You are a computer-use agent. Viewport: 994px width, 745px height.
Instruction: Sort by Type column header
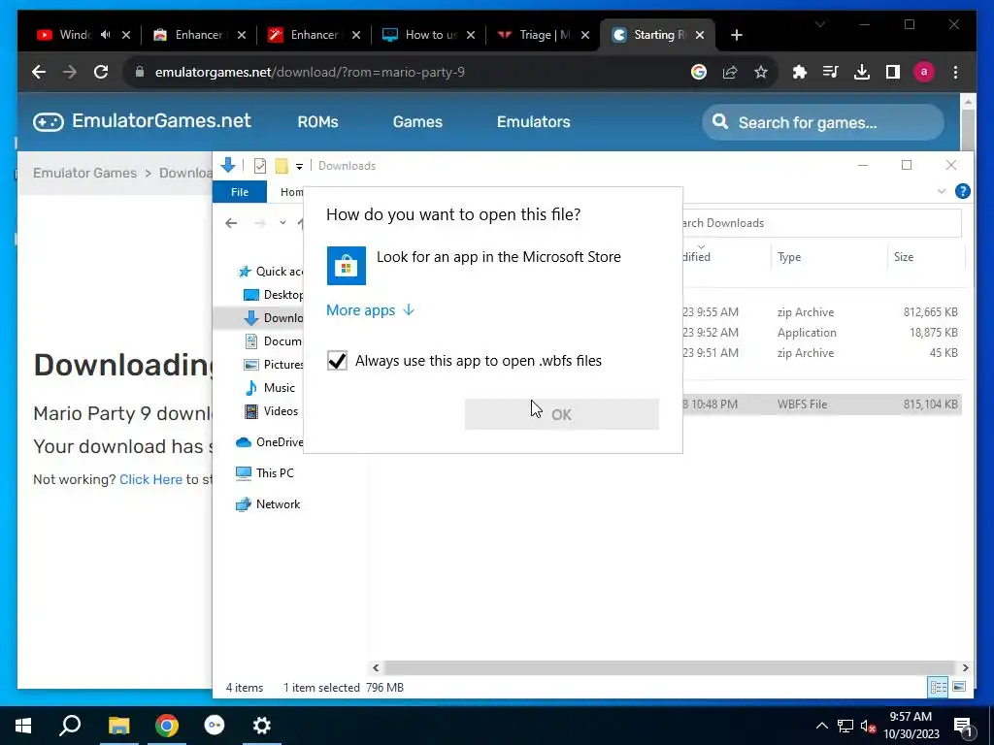828,256
